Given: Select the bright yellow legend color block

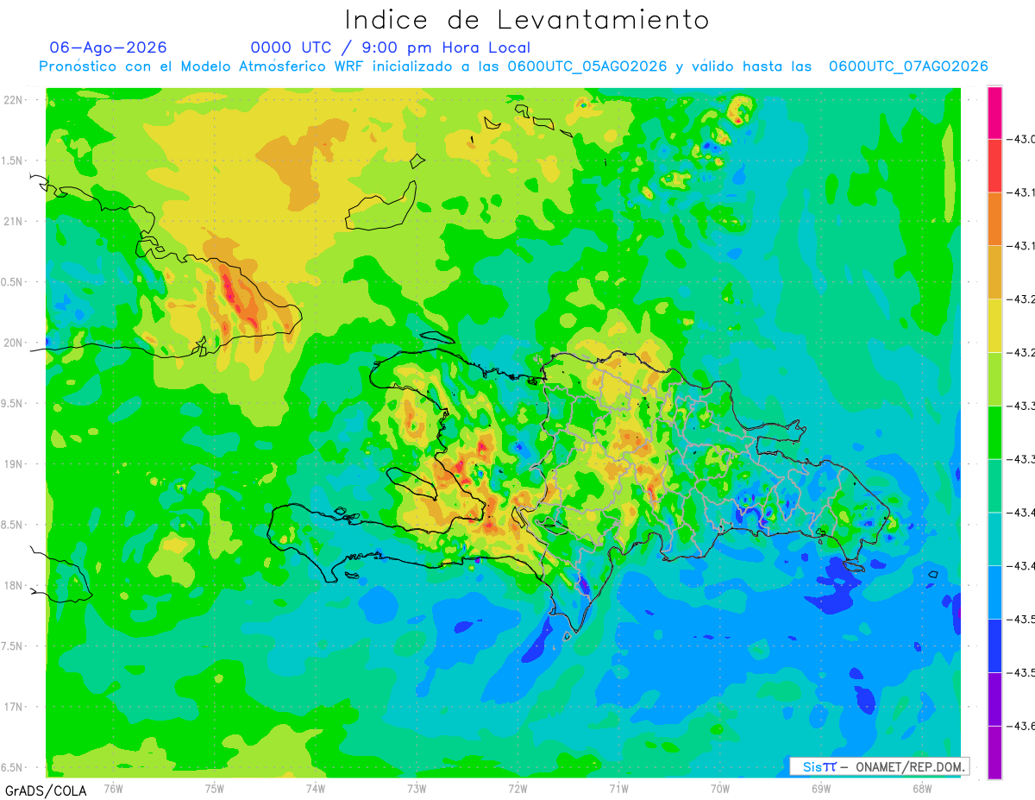Looking at the screenshot, I should [x=994, y=325].
